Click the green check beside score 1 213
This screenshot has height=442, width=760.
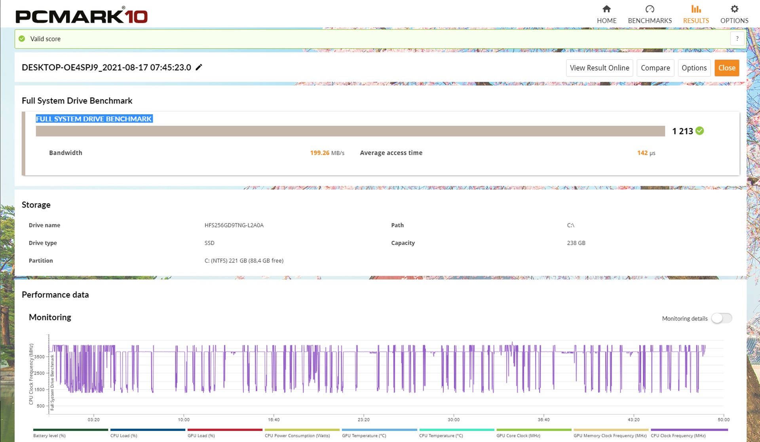pyautogui.click(x=699, y=131)
